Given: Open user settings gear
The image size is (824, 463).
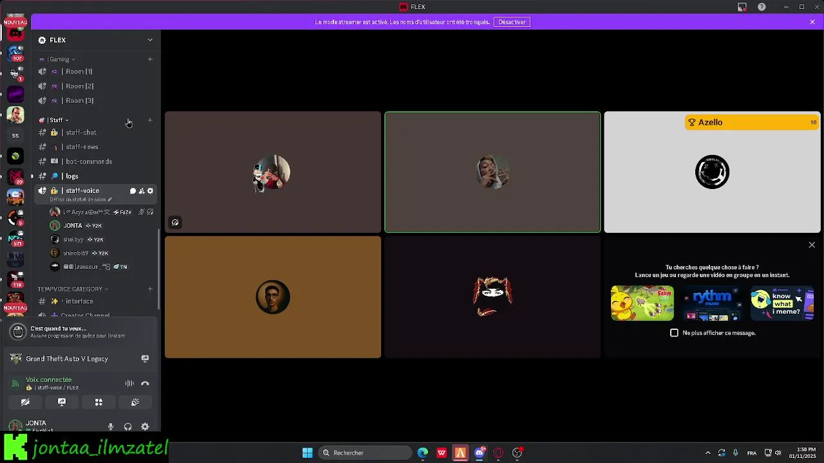Looking at the screenshot, I should tap(145, 426).
